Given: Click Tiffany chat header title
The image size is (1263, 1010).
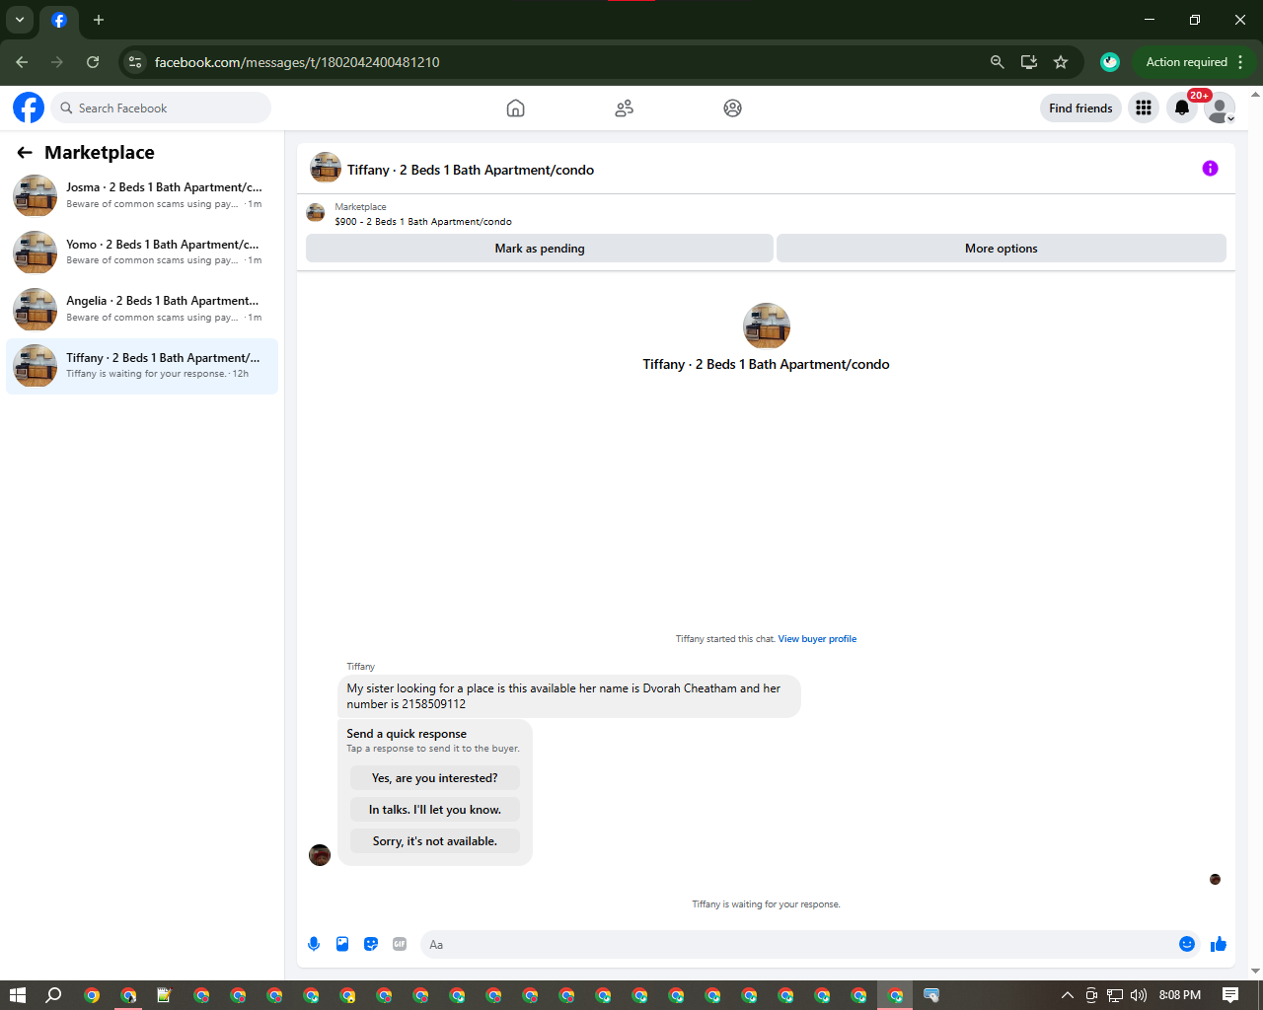Looking at the screenshot, I should (x=471, y=170).
